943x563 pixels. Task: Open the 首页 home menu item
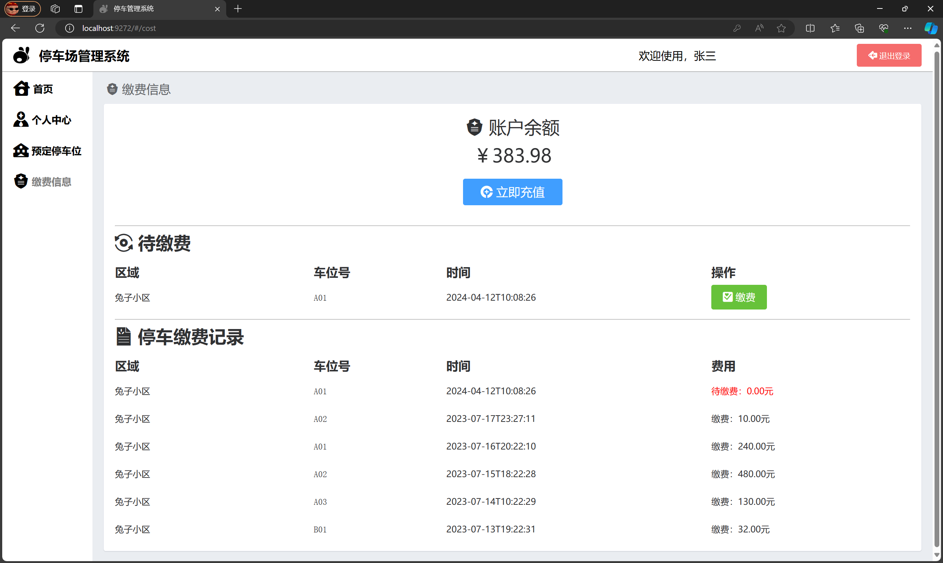33,89
